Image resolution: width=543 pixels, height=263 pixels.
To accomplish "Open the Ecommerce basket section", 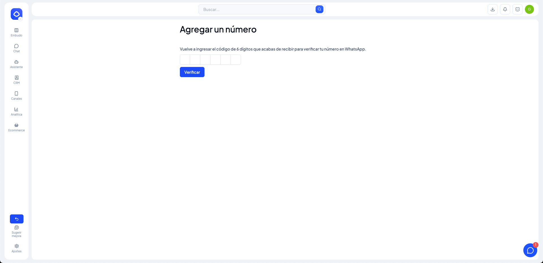I will [16, 127].
